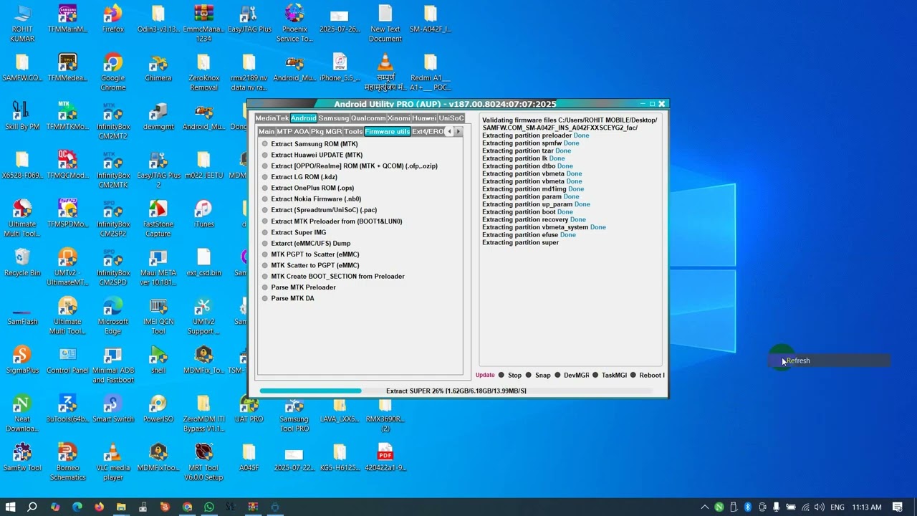Image resolution: width=917 pixels, height=516 pixels.
Task: Switch to the MediaTek tab
Action: pyautogui.click(x=272, y=118)
